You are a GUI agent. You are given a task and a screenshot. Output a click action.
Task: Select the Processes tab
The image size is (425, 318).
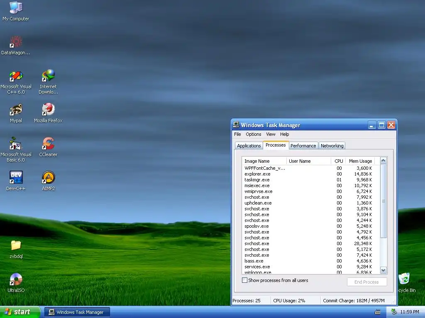[276, 145]
